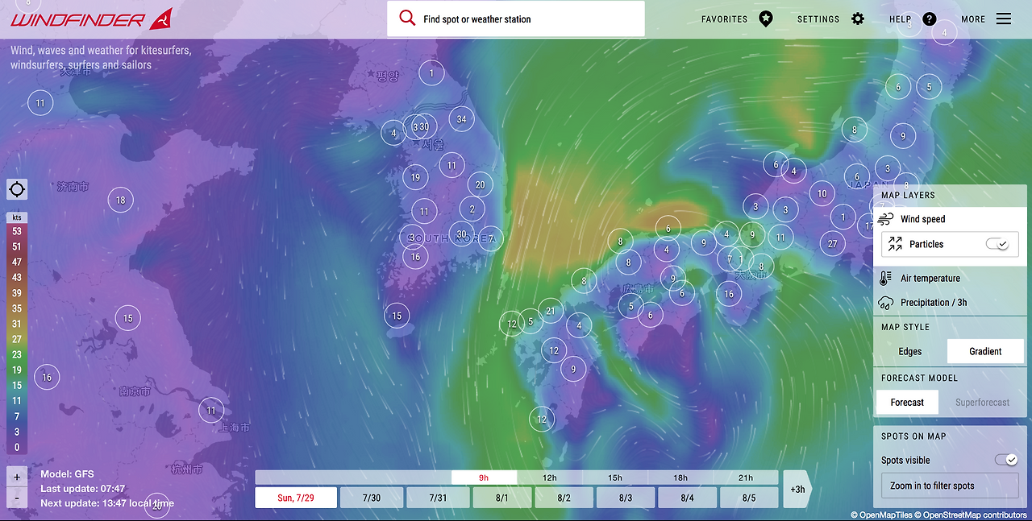Viewport: 1032px width, 521px height.
Task: Select the 8/2 forecast day tab
Action: click(x=564, y=497)
